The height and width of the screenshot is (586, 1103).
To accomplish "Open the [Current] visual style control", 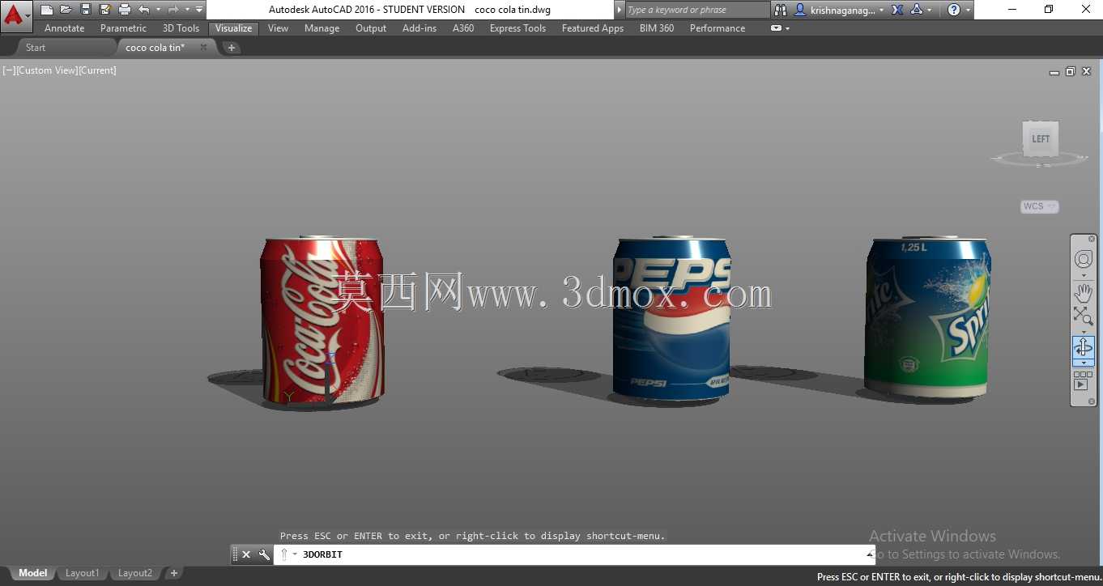I will tap(97, 70).
